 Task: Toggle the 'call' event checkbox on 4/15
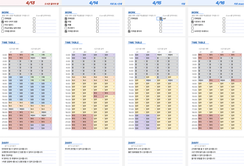[x=161, y=18]
